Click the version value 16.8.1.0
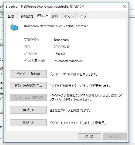The height and width of the screenshot is (145, 135). [x=59, y=54]
